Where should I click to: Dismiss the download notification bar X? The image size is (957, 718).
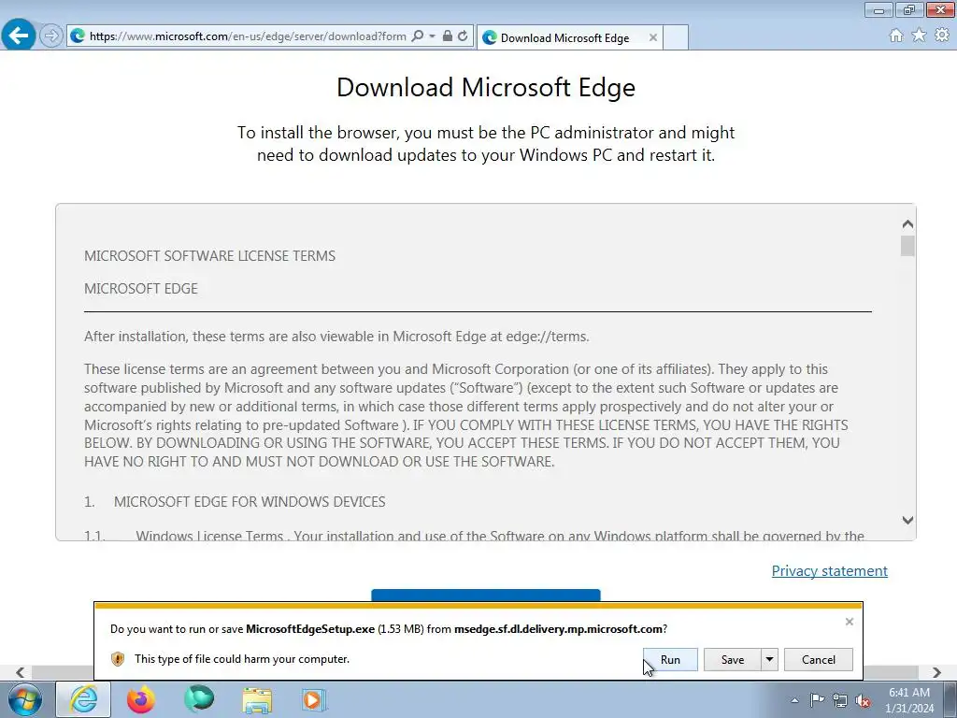tap(849, 622)
